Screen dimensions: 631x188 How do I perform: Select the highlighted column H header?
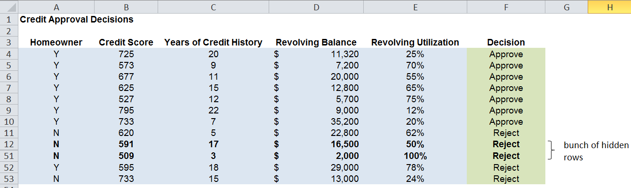609,7
